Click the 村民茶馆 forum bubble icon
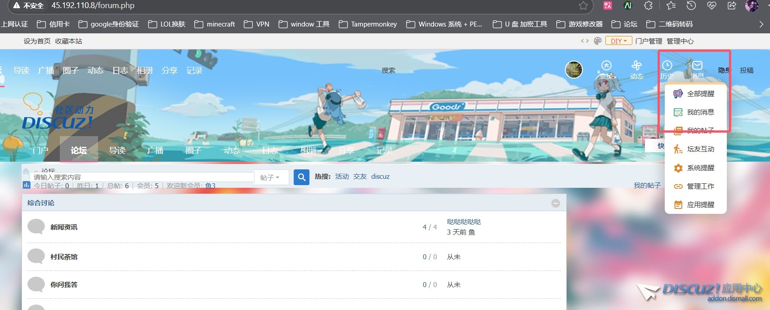The height and width of the screenshot is (310, 770). 36,256
